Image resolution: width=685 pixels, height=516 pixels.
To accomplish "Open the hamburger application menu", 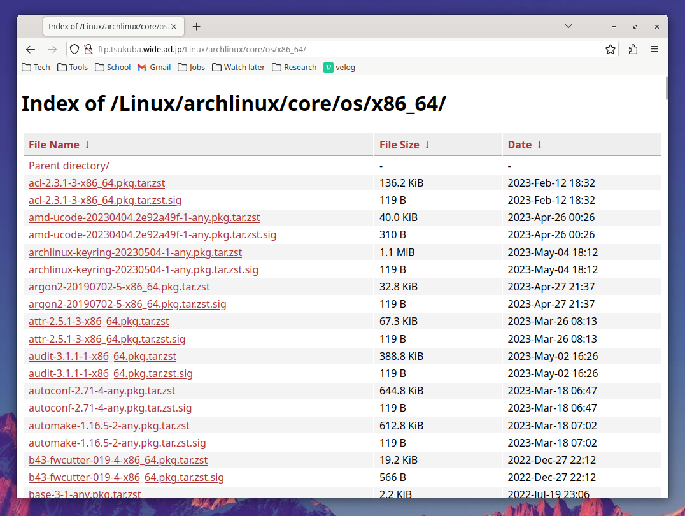I will [654, 49].
